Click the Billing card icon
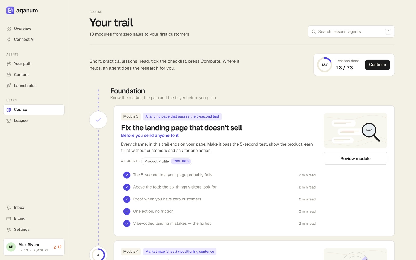This screenshot has height=260, width=416. (9, 218)
